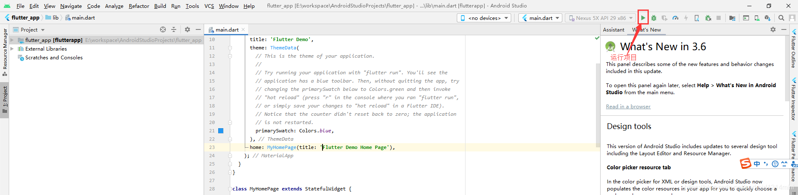Open the Resource Manager side tab
The height and width of the screenshot is (195, 798).
5,52
